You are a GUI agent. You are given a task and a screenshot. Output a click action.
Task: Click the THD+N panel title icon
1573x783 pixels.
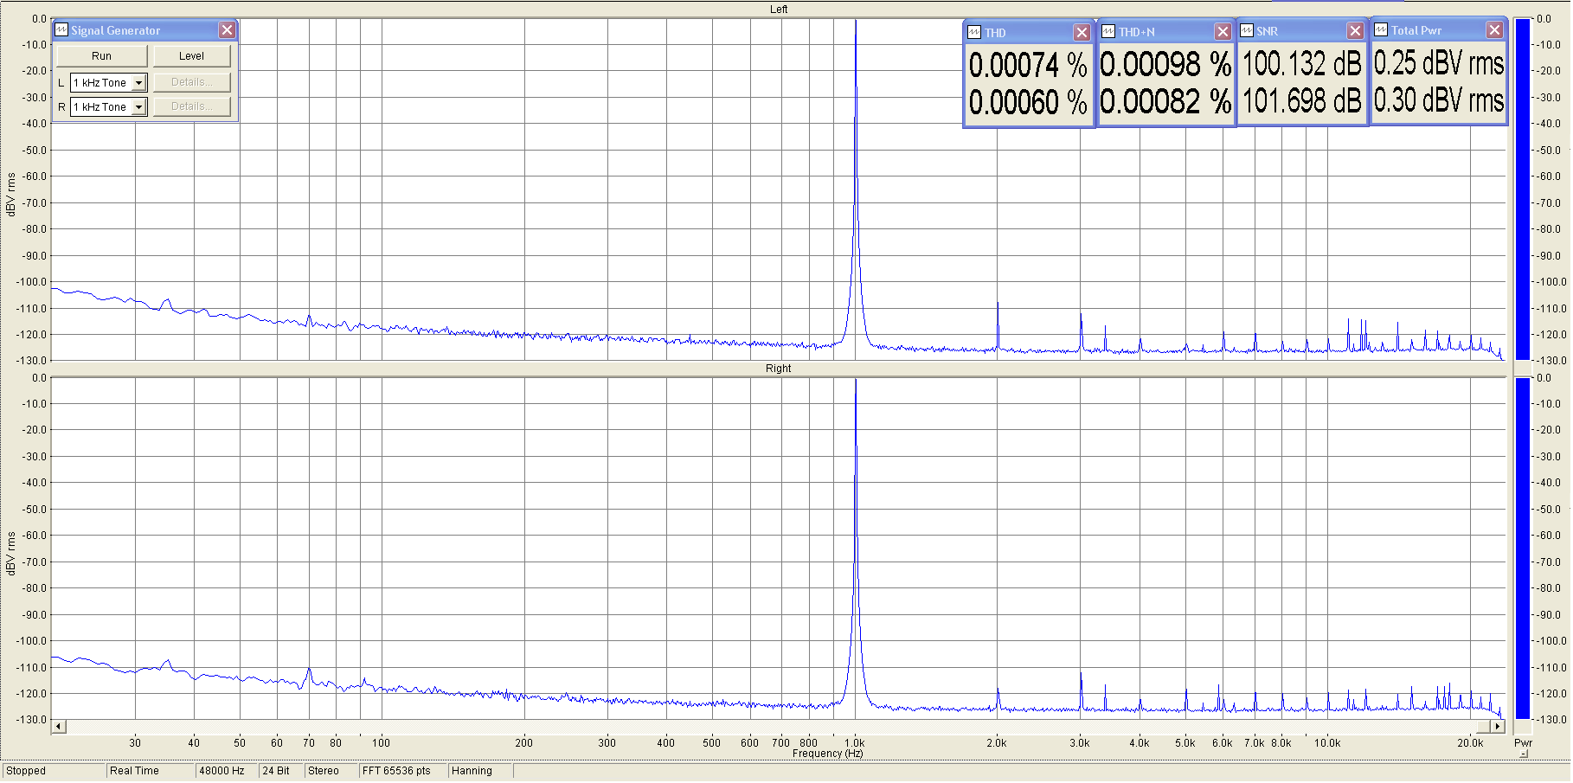pyautogui.click(x=1108, y=32)
